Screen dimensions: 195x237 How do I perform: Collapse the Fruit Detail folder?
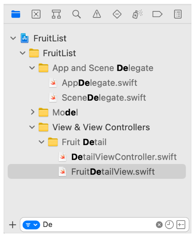[42, 142]
